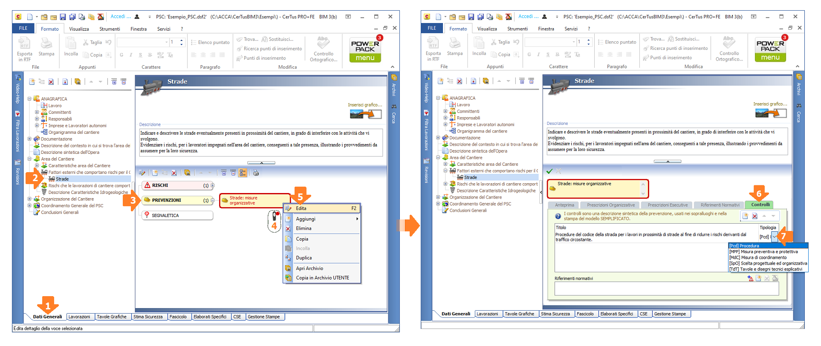Choose Duplica from the context menu
The image size is (821, 346).
click(x=304, y=258)
